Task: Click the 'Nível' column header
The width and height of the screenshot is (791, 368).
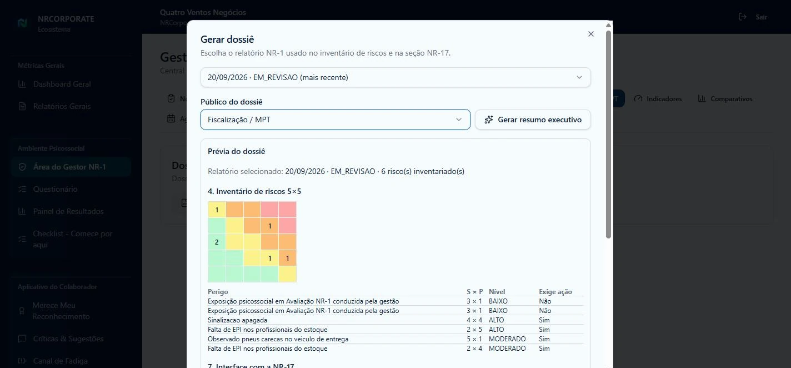Action: pos(497,292)
